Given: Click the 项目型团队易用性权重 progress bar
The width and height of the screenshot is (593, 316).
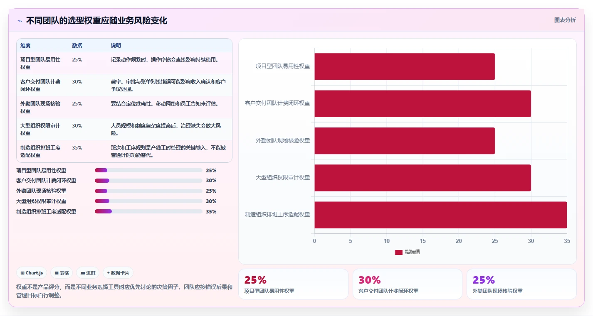Looking at the screenshot, I should tap(148, 170).
